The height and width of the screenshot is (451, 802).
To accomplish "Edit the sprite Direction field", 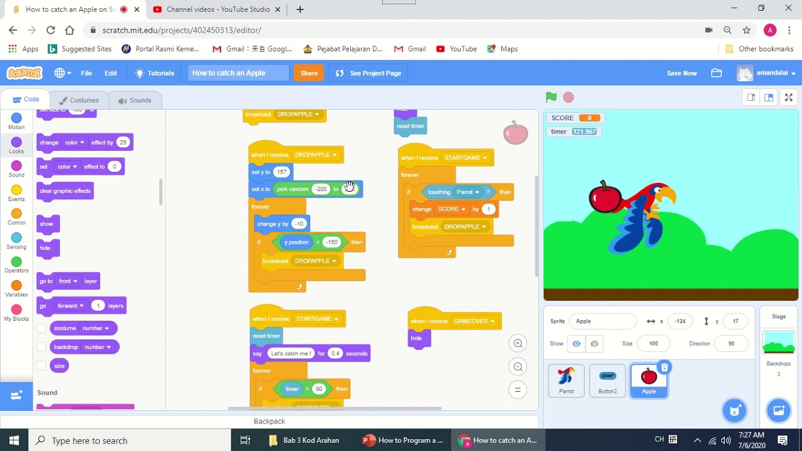I will tap(731, 344).
